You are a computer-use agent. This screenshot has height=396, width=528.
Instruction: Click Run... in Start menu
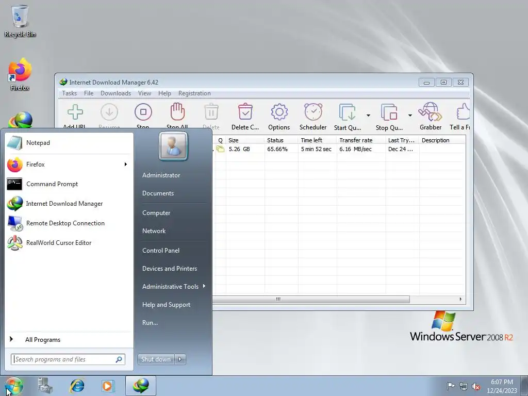[150, 323]
